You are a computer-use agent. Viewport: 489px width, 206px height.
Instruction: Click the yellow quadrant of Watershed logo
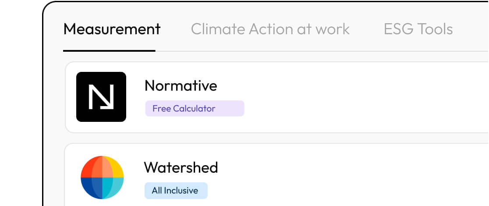pyautogui.click(x=116, y=167)
